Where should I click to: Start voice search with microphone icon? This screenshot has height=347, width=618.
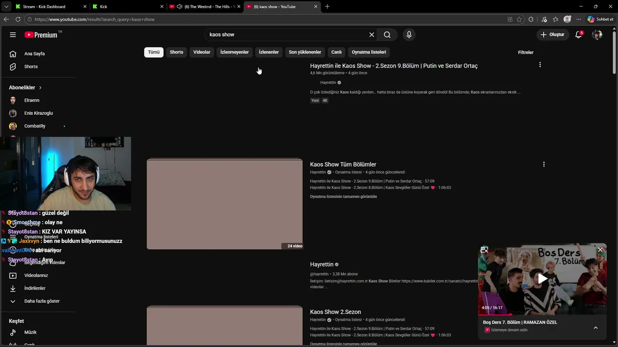[409, 35]
